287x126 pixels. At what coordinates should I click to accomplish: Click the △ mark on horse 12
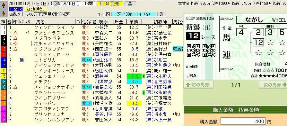coord(15,87)
